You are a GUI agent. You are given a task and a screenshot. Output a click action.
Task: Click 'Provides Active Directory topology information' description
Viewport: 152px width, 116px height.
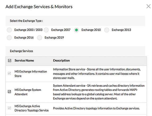pyautogui.click(x=96, y=108)
